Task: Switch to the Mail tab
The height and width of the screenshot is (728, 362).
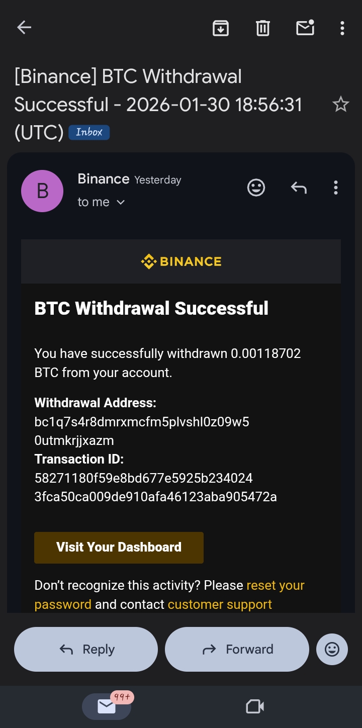Action: point(107,706)
